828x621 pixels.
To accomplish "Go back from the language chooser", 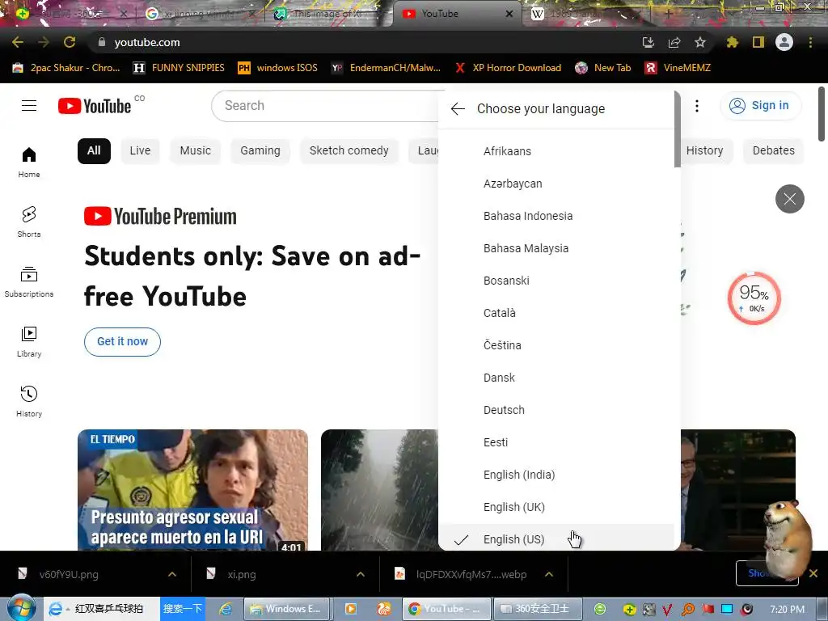I will (458, 109).
